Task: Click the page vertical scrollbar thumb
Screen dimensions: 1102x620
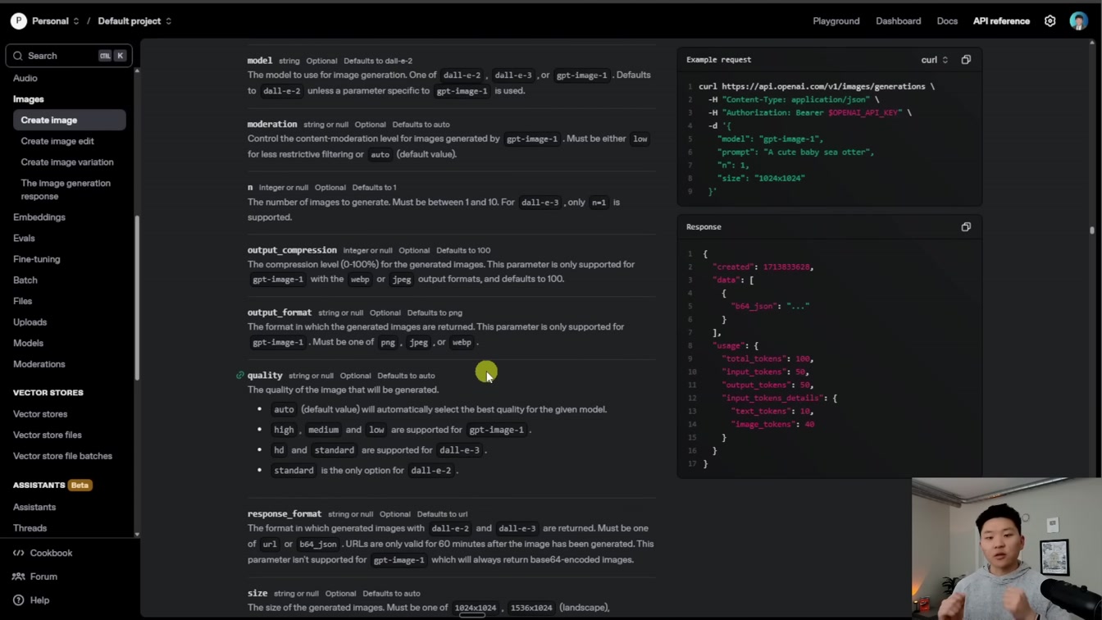Action: click(x=1092, y=230)
